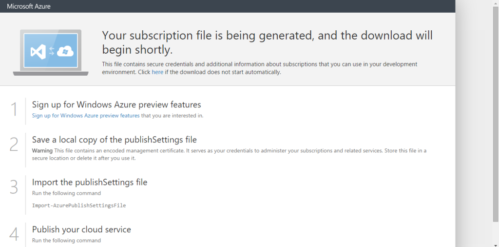Click the large step number 3
The width and height of the screenshot is (499, 247).
tap(14, 187)
